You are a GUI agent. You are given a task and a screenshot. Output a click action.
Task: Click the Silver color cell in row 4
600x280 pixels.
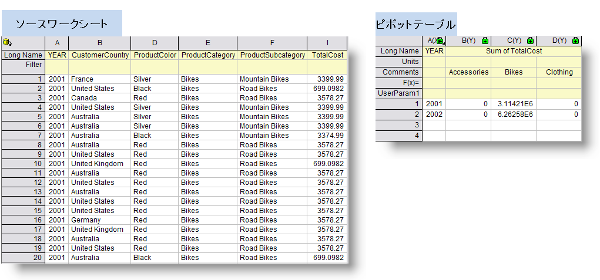point(155,107)
